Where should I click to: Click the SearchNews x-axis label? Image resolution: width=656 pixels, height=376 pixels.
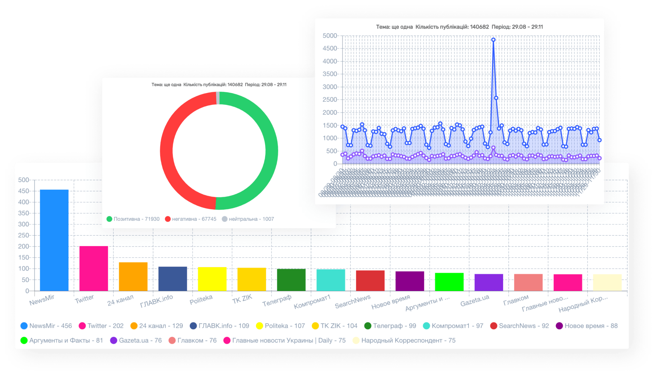pyautogui.click(x=353, y=301)
